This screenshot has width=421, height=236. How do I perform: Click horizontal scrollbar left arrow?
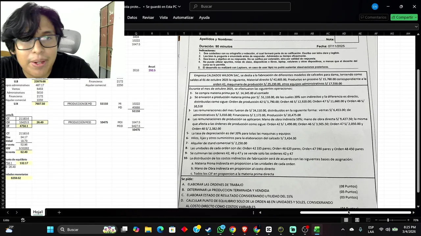260,212
